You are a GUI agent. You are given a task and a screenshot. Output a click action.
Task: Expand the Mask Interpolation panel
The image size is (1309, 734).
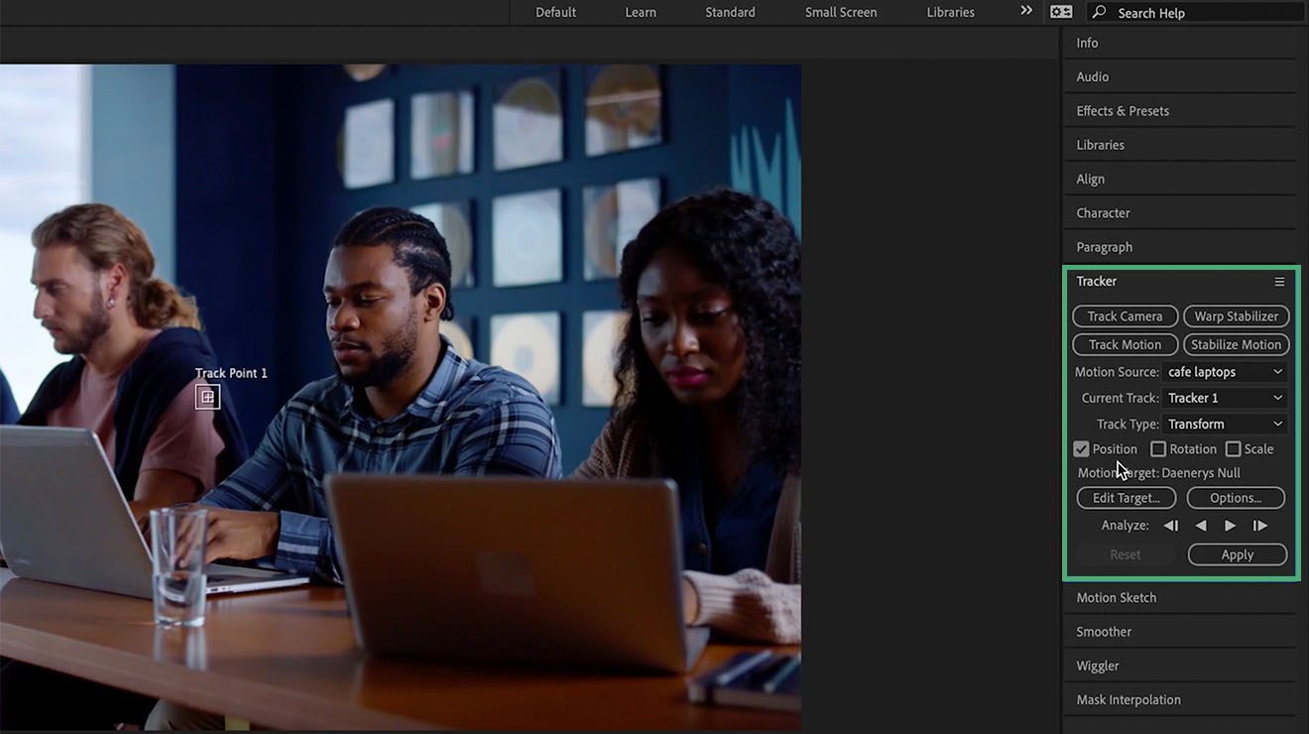pyautogui.click(x=1128, y=699)
